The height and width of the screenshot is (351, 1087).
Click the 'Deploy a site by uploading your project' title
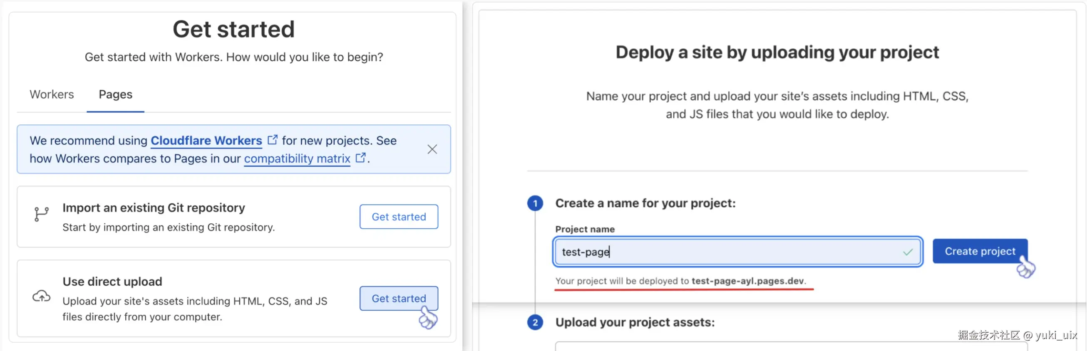[x=777, y=52]
